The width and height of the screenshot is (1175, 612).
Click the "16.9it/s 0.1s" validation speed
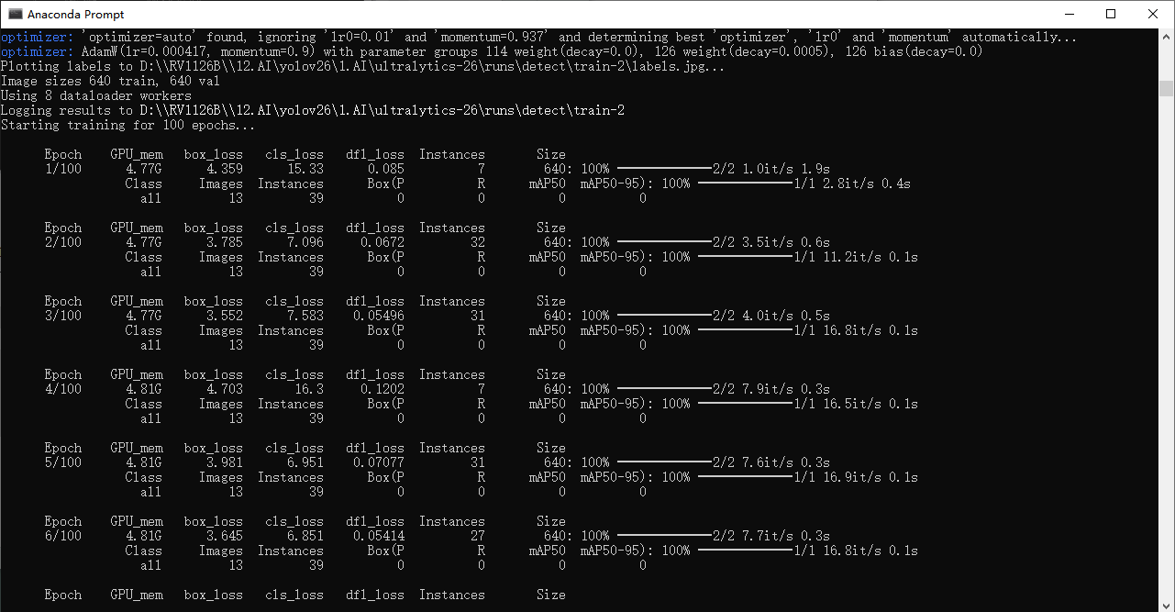(870, 478)
